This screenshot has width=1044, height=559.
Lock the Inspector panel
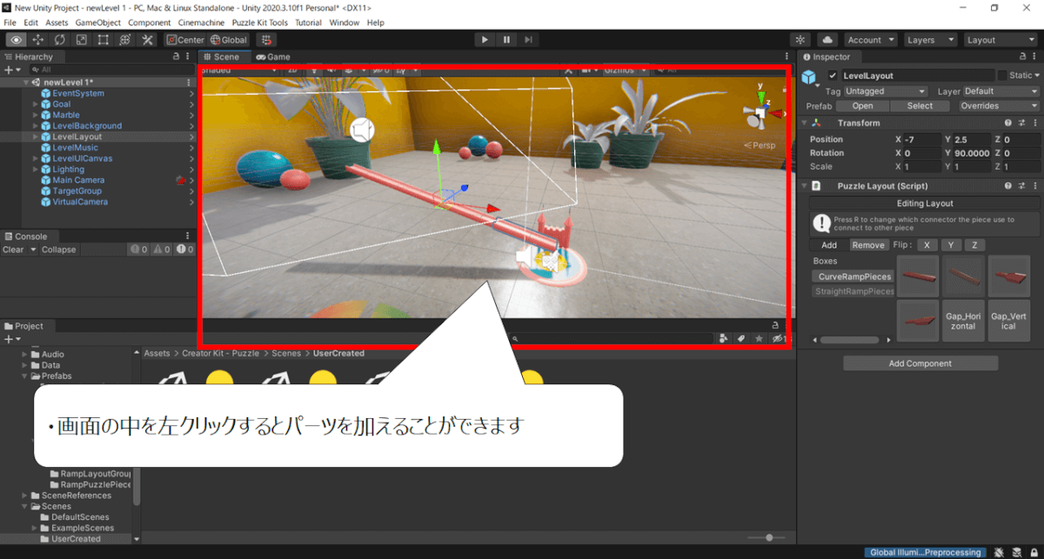pyautogui.click(x=1023, y=57)
